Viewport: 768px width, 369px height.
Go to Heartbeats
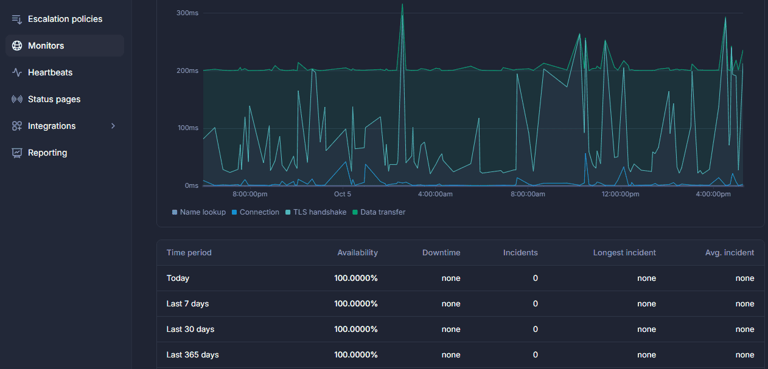tap(50, 72)
